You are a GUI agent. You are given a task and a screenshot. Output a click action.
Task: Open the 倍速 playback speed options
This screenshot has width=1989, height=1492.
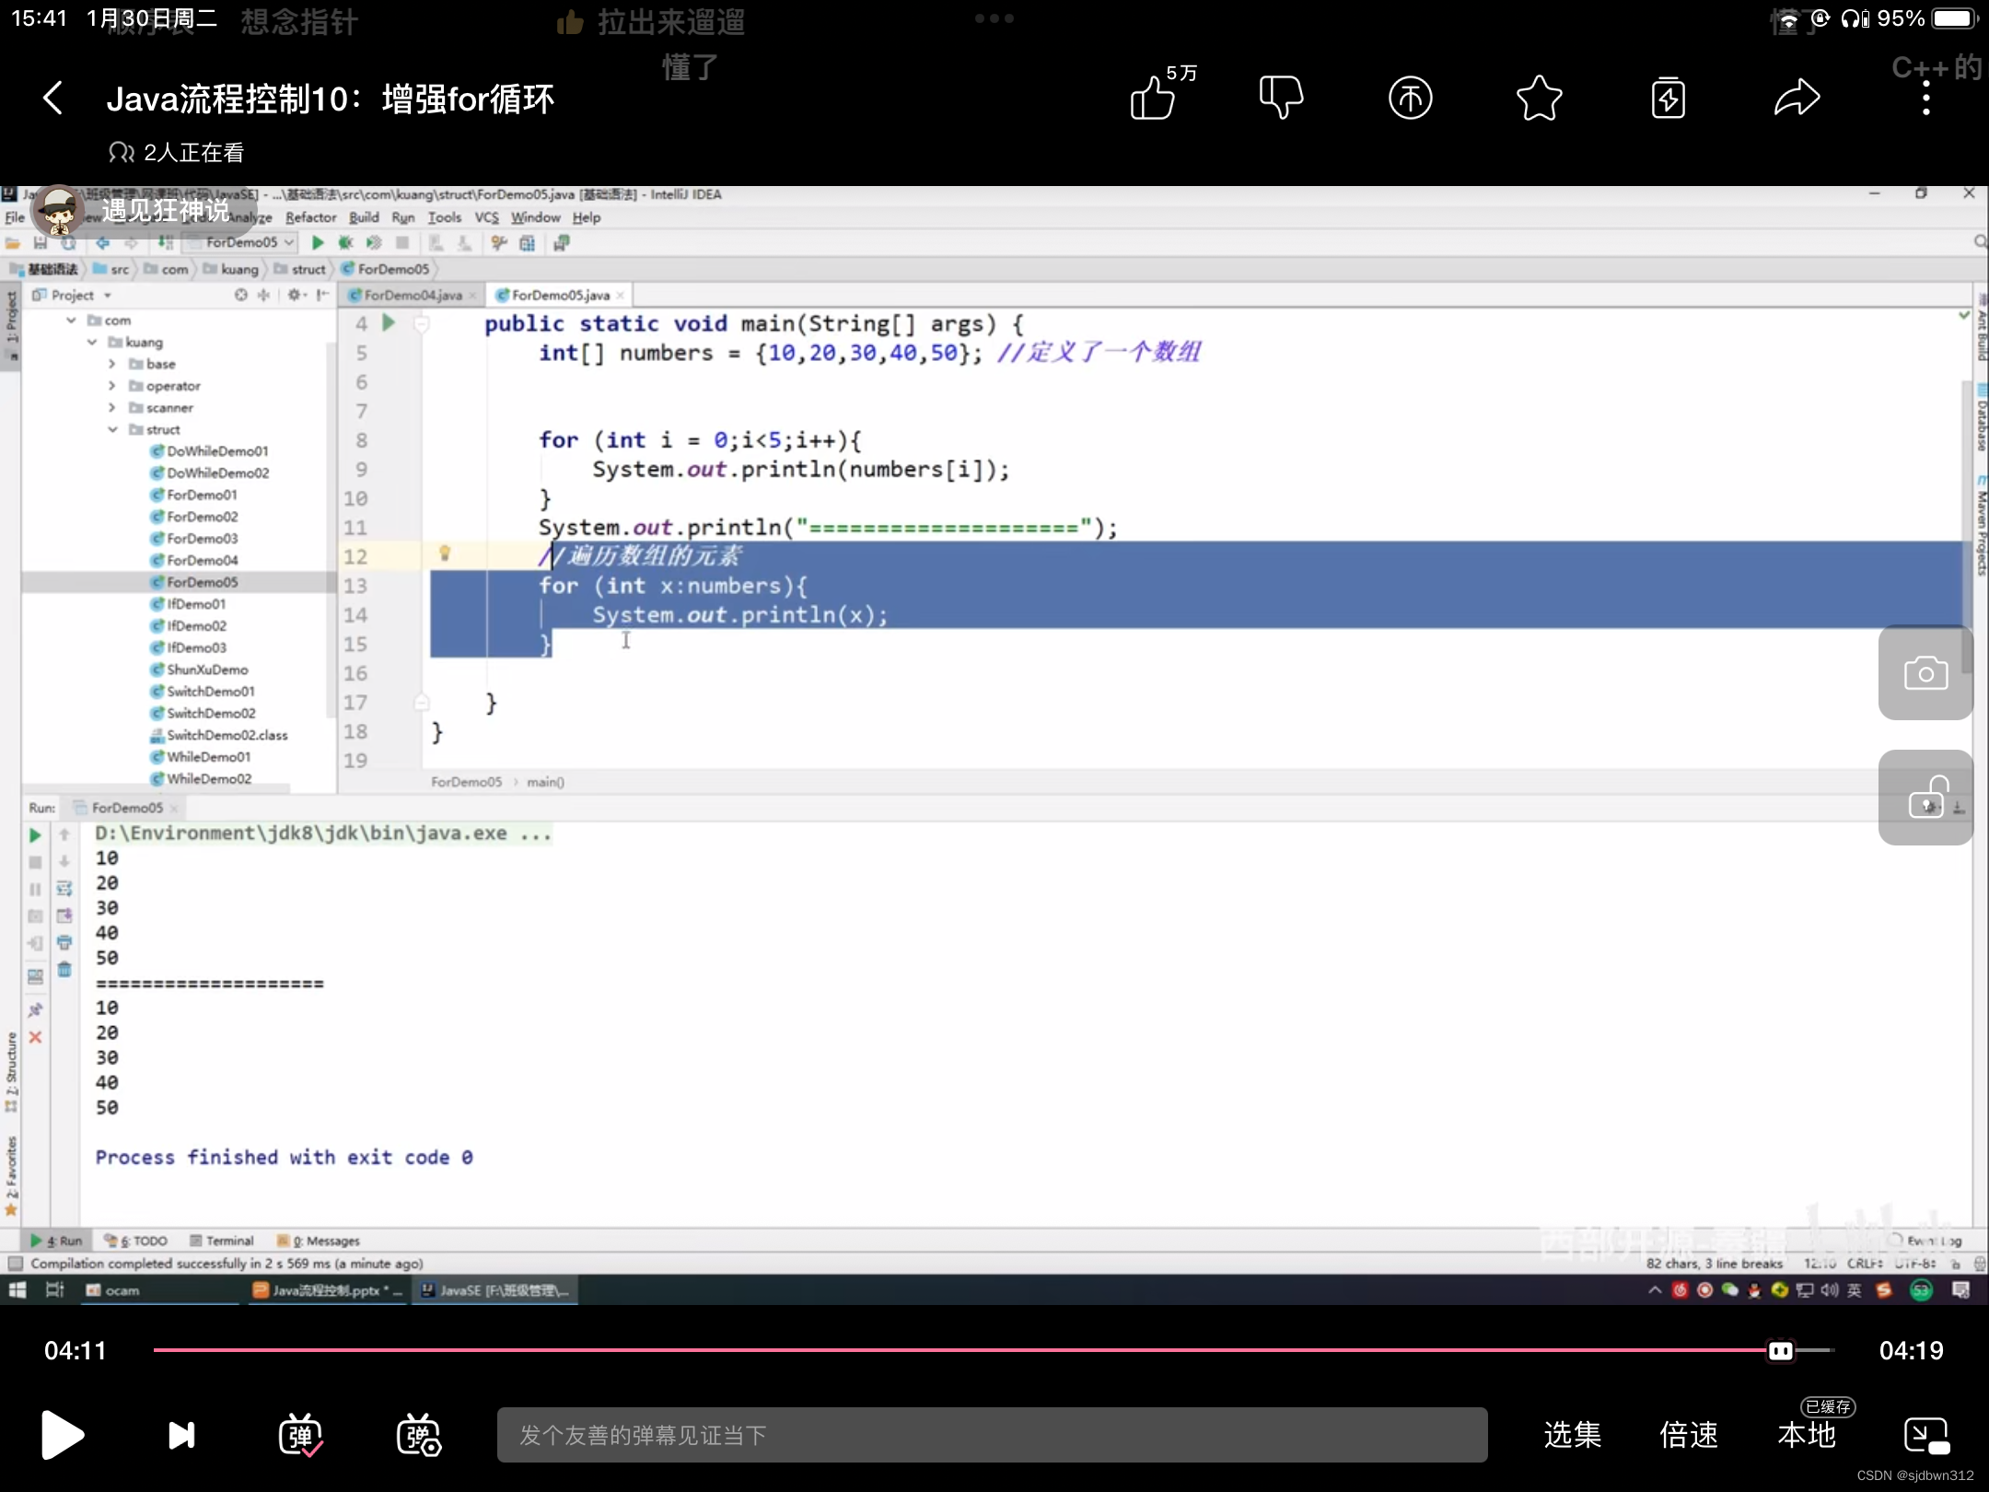pyautogui.click(x=1688, y=1434)
